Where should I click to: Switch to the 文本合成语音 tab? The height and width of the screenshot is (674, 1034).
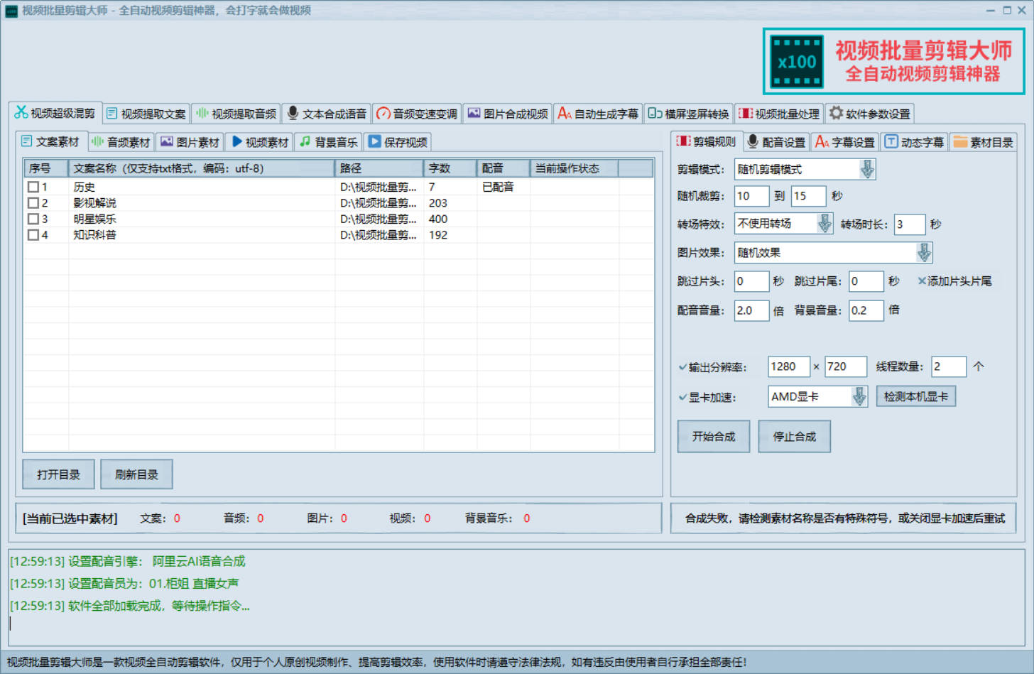tap(327, 114)
